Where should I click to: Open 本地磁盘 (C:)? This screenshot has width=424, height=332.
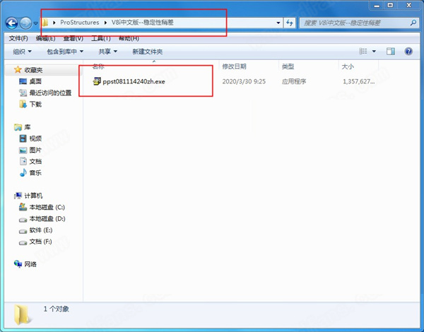coord(47,208)
